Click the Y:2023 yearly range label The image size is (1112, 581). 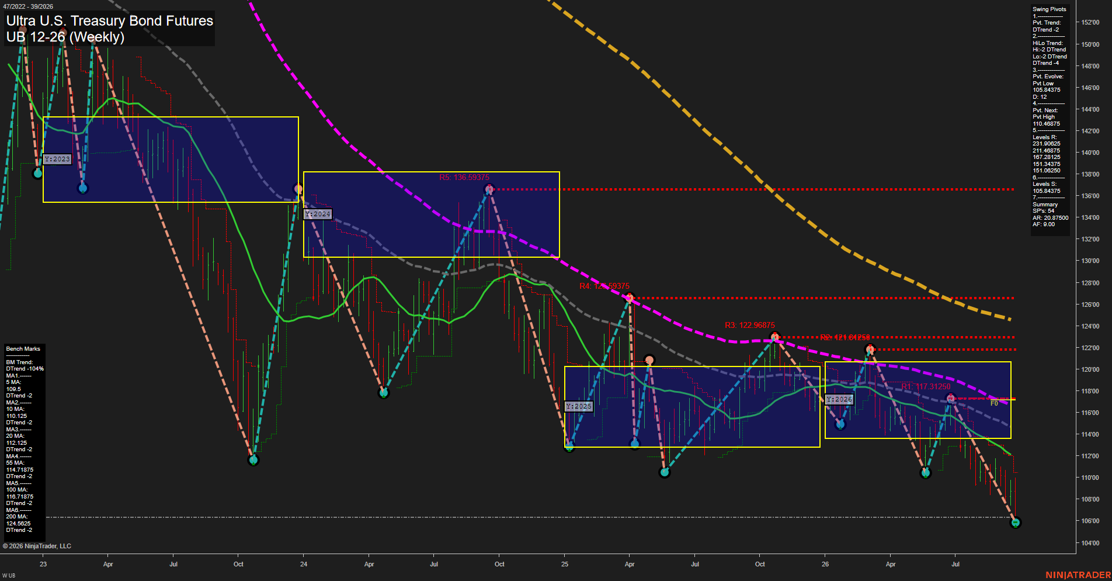click(57, 159)
